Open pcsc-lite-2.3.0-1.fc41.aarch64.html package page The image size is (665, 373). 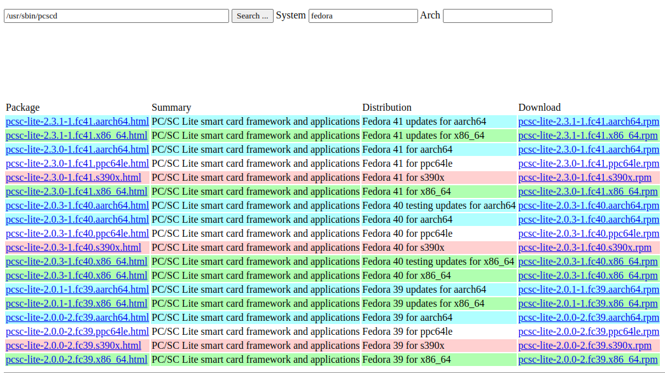(77, 150)
